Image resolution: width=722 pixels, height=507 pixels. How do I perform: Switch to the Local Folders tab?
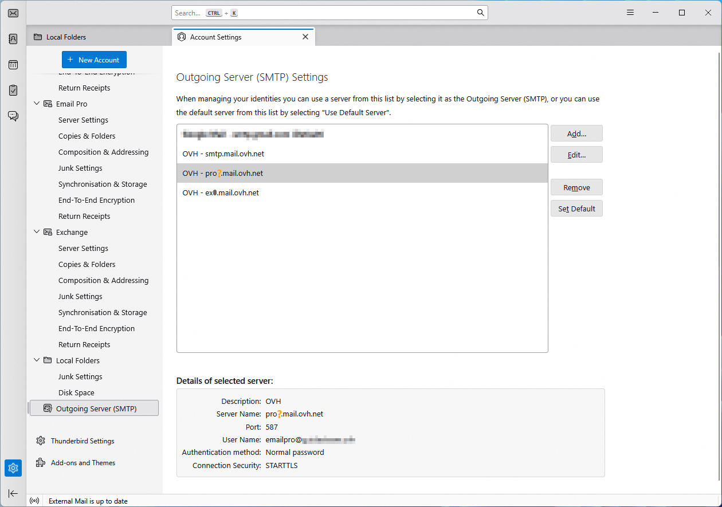(x=66, y=37)
